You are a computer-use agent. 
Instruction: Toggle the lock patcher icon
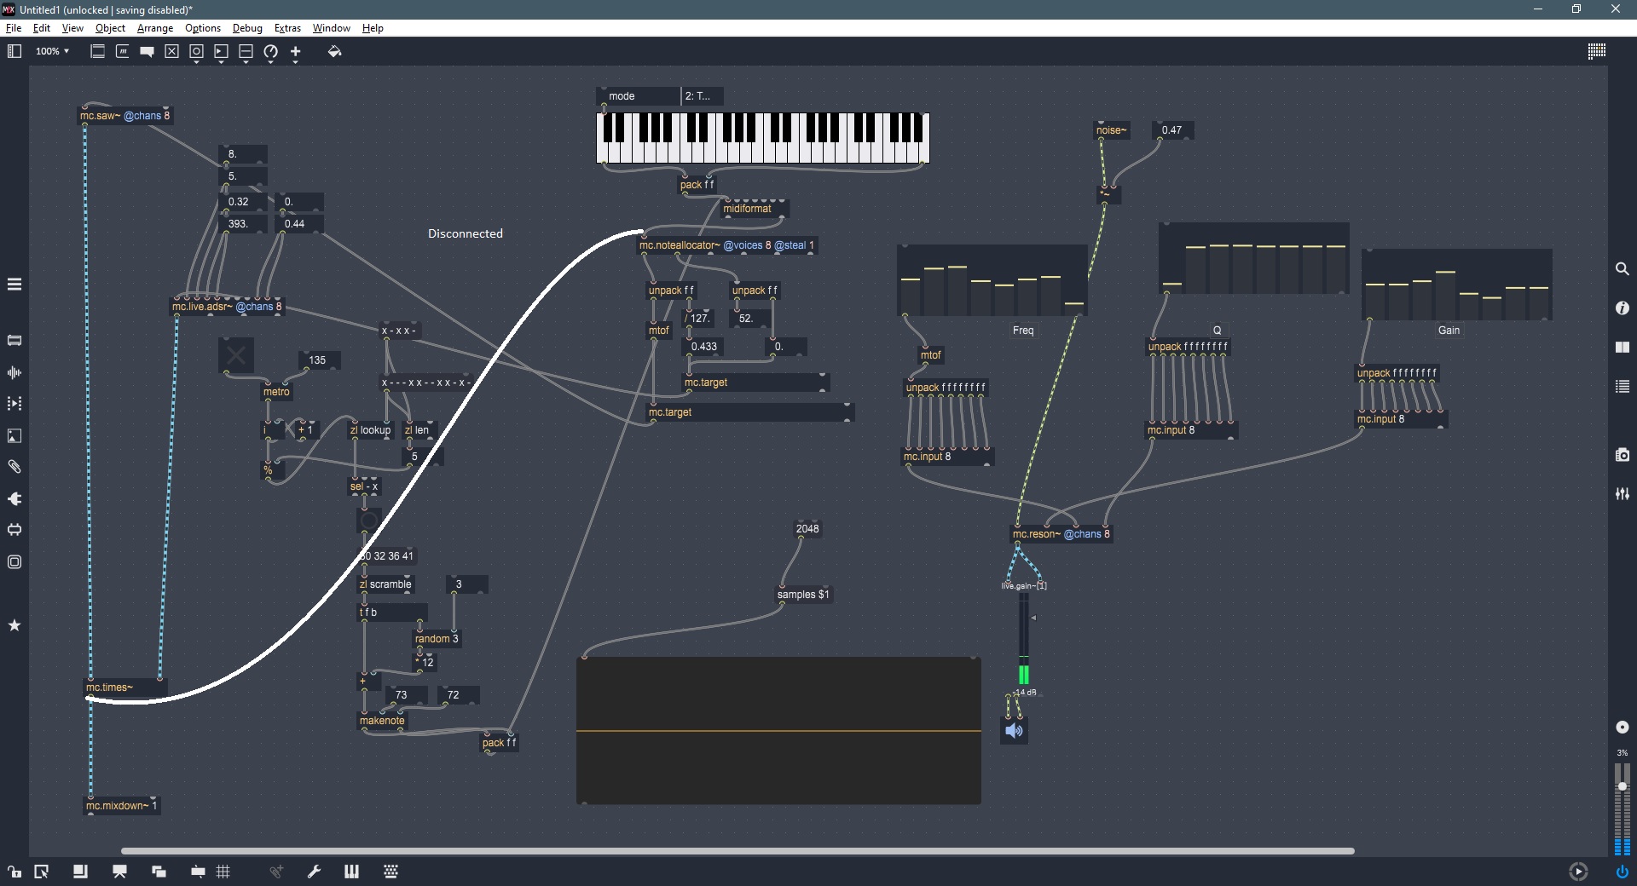[x=14, y=872]
